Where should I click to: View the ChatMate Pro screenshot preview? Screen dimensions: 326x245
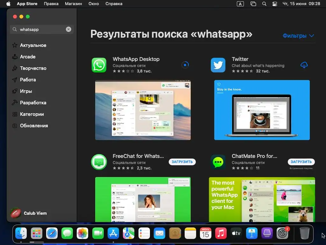tap(262, 200)
